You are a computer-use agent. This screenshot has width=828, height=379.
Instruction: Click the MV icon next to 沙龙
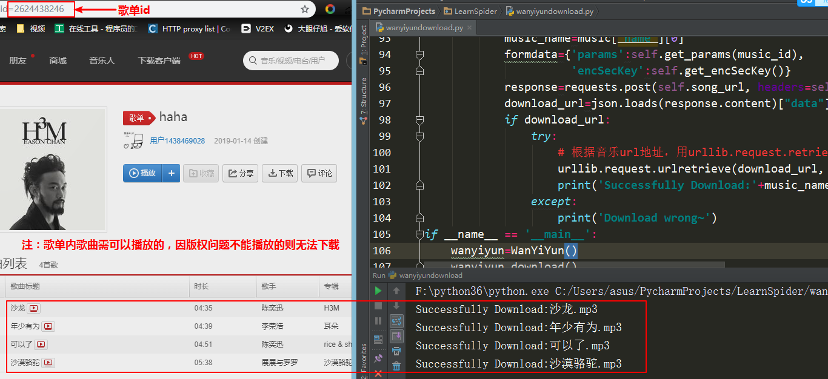pos(34,308)
